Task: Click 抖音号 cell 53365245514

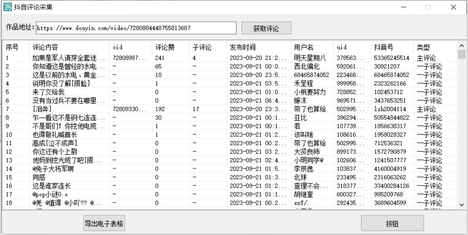Action: pos(392,58)
